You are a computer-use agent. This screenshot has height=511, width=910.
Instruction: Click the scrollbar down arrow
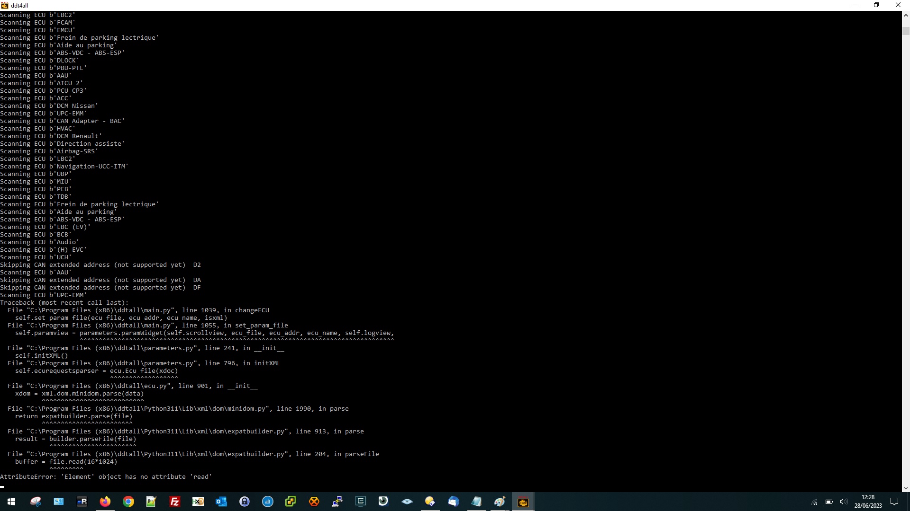(x=906, y=488)
